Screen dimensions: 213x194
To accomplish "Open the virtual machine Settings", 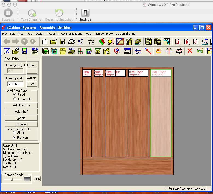I will pyautogui.click(x=85, y=15).
